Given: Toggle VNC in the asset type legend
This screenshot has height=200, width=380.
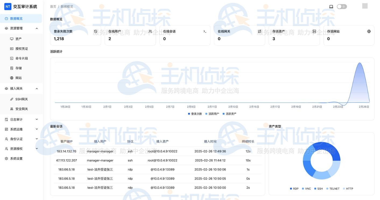Looking at the screenshot, I should [x=306, y=189].
